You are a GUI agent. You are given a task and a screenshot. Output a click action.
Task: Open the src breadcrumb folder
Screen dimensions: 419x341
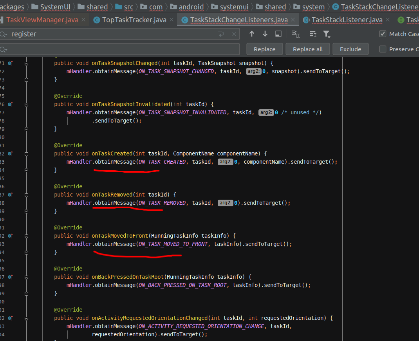124,7
